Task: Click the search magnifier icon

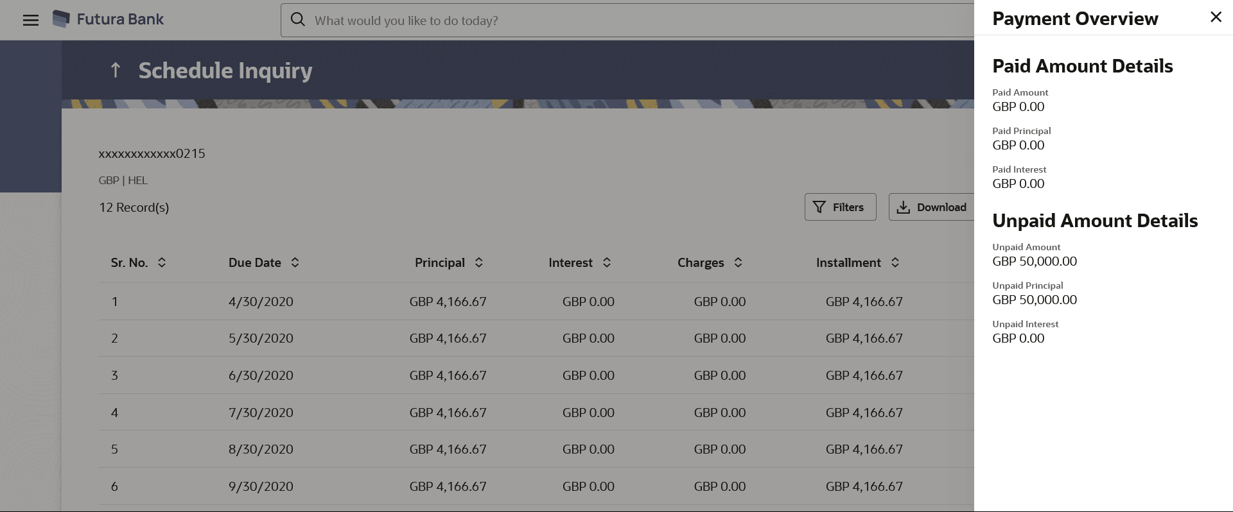Action: [298, 20]
